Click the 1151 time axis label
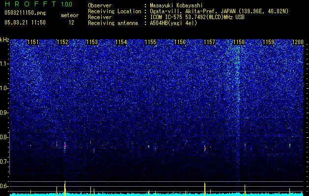This screenshot has width=309, height=196. (33, 42)
